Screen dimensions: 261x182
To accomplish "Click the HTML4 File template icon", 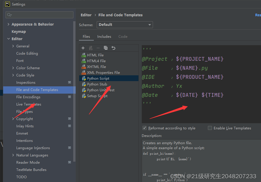I will [84, 61].
